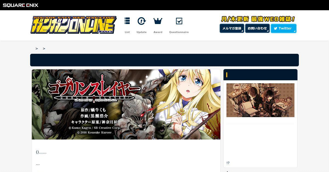Open the Award crown icon

(158, 21)
